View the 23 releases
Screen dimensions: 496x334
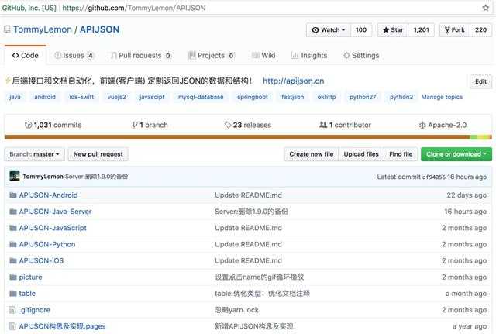[248, 125]
